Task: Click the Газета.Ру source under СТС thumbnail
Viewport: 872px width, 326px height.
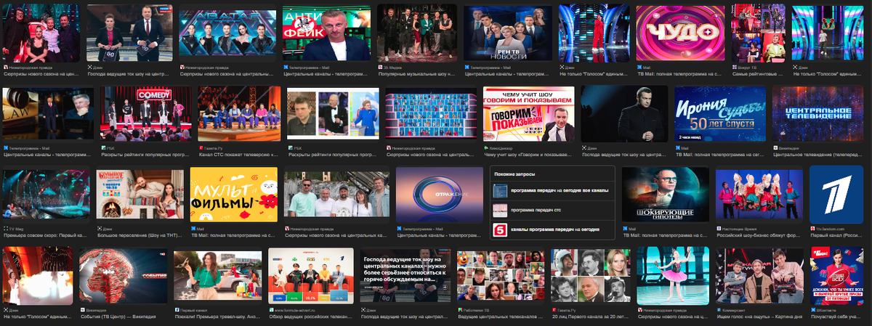Action: pyautogui.click(x=213, y=147)
